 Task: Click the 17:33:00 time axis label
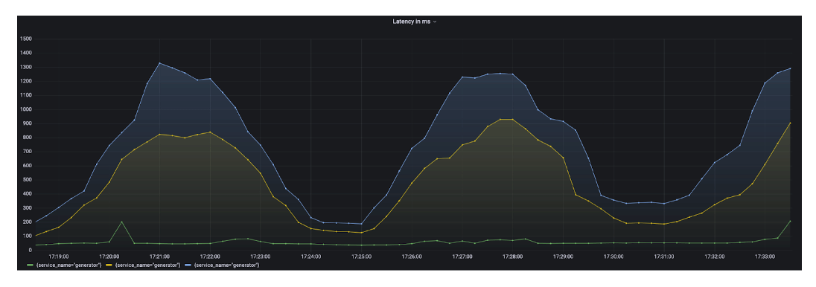[765, 257]
